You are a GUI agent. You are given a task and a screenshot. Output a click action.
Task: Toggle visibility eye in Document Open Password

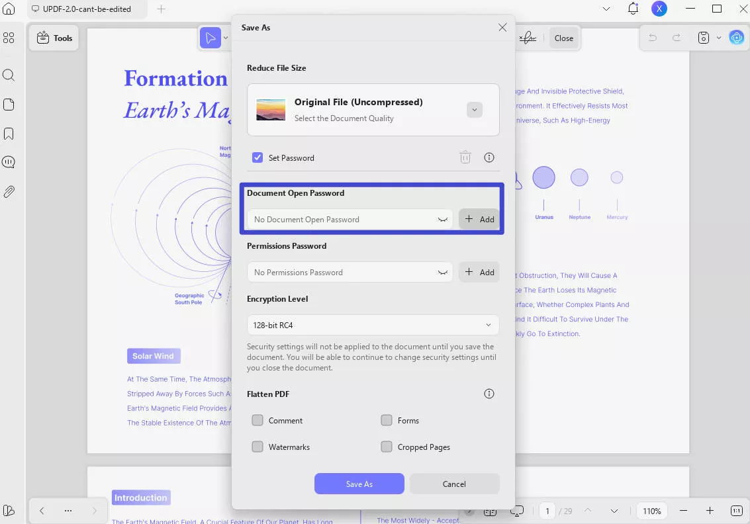point(442,220)
